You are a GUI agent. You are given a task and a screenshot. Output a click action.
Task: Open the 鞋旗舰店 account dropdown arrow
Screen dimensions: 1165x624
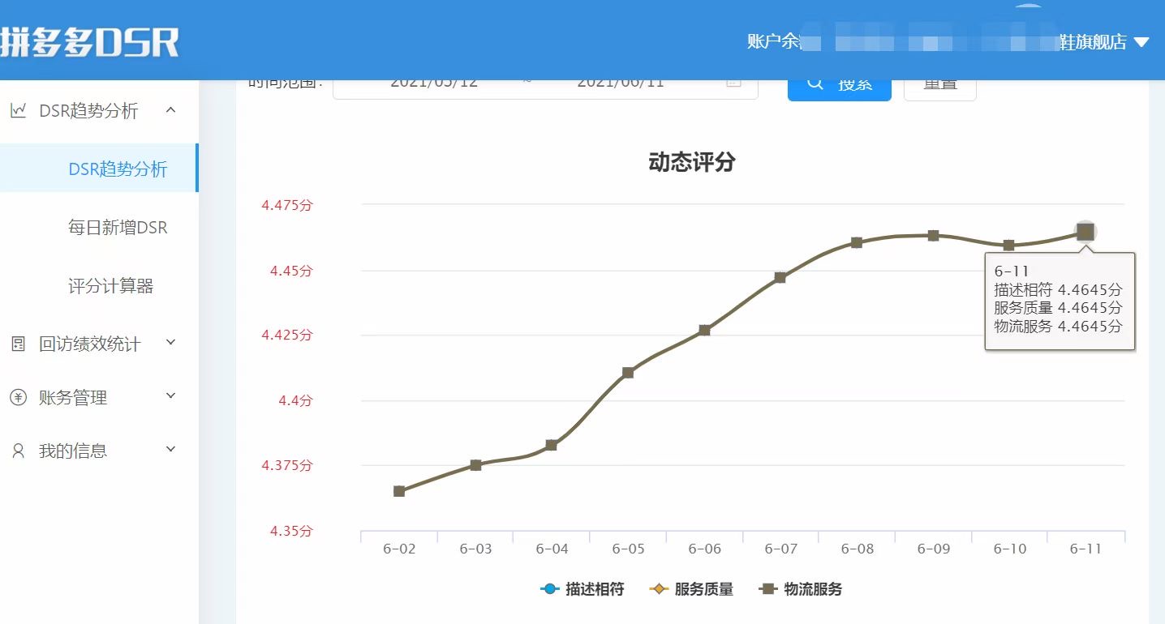pos(1141,43)
